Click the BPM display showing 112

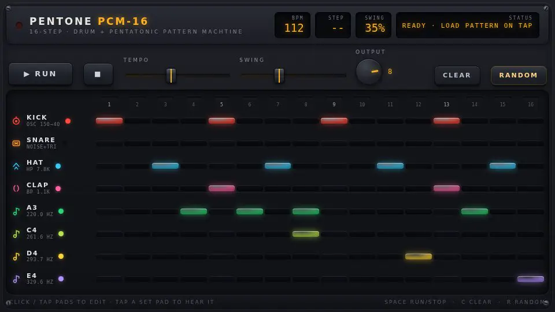293,25
